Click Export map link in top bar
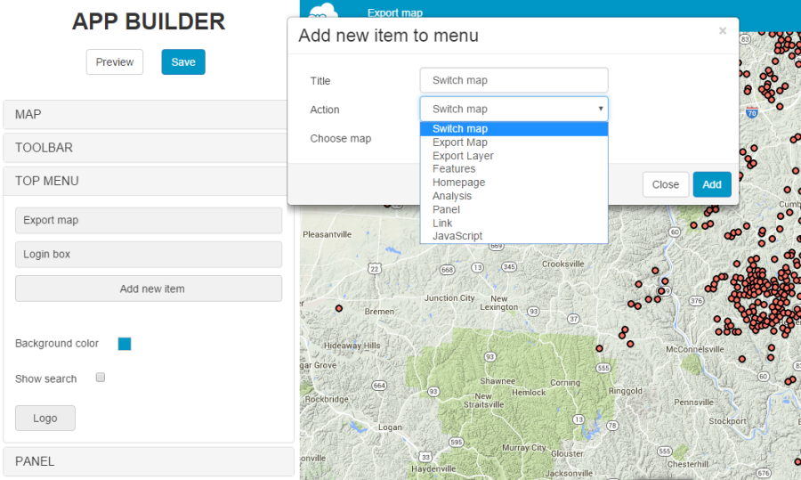Image resolution: width=801 pixels, height=480 pixels. point(395,12)
